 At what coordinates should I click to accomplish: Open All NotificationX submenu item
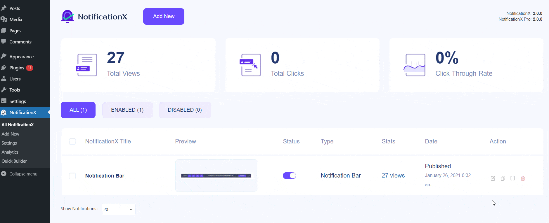coord(18,124)
